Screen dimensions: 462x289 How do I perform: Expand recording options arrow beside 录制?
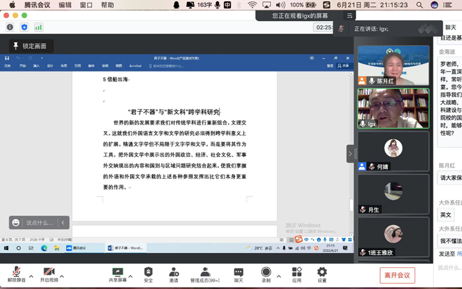(x=279, y=277)
